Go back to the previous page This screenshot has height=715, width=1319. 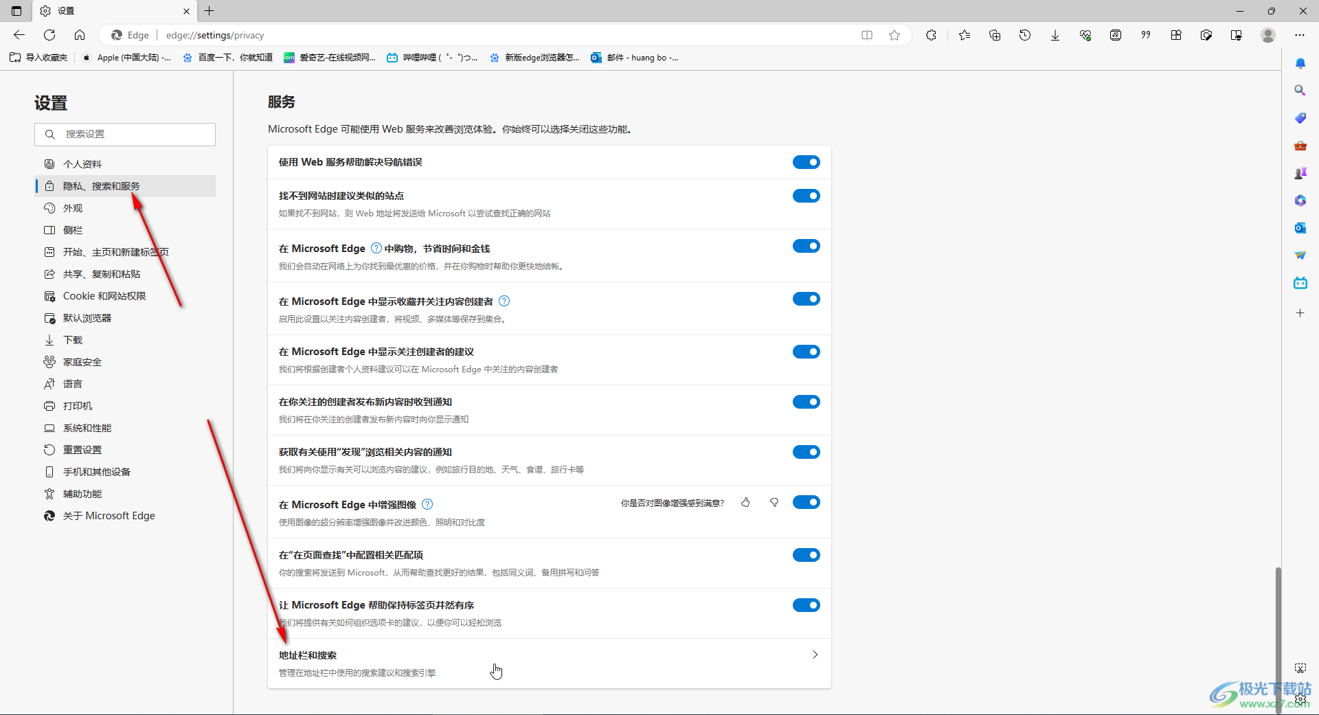(19, 35)
